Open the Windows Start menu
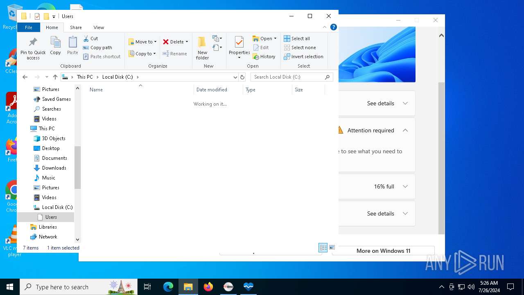524x295 pixels. tap(10, 287)
